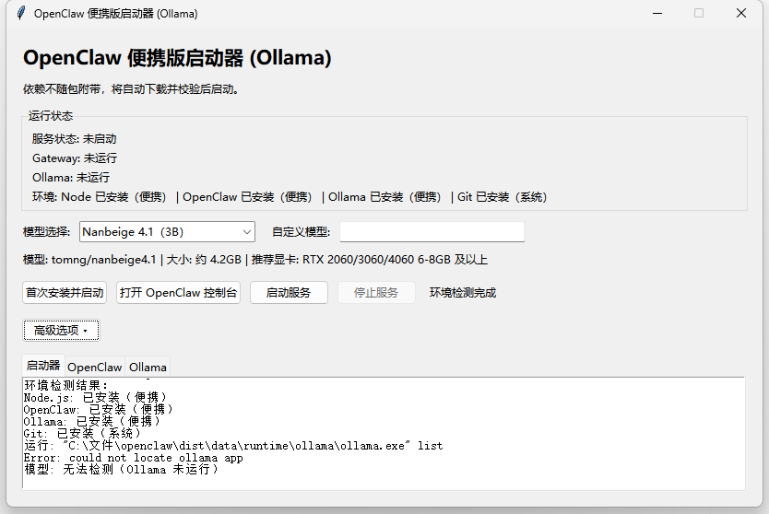
Task: Click inside the launcher log text area
Action: [384, 433]
